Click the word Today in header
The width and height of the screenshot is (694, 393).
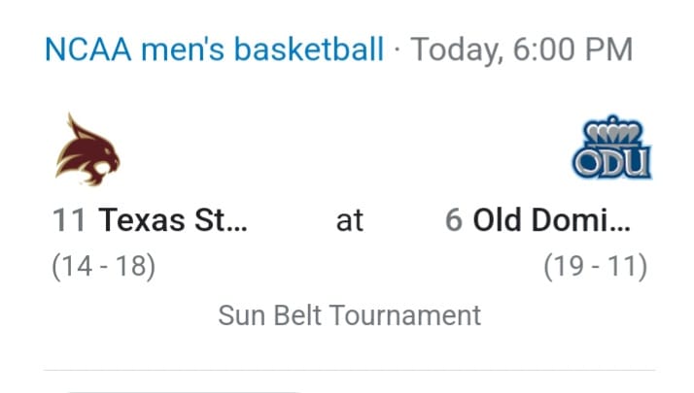(457, 50)
